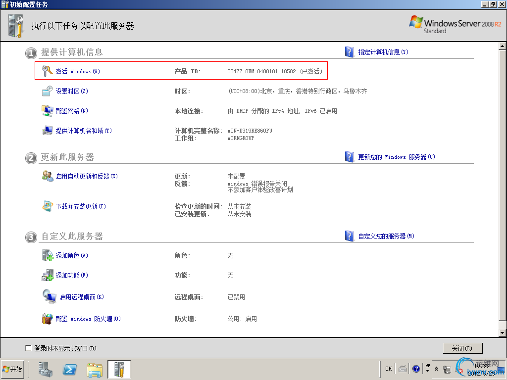507x380 pixels.
Task: Show hidden tray icons arrow
Action: (x=436, y=369)
